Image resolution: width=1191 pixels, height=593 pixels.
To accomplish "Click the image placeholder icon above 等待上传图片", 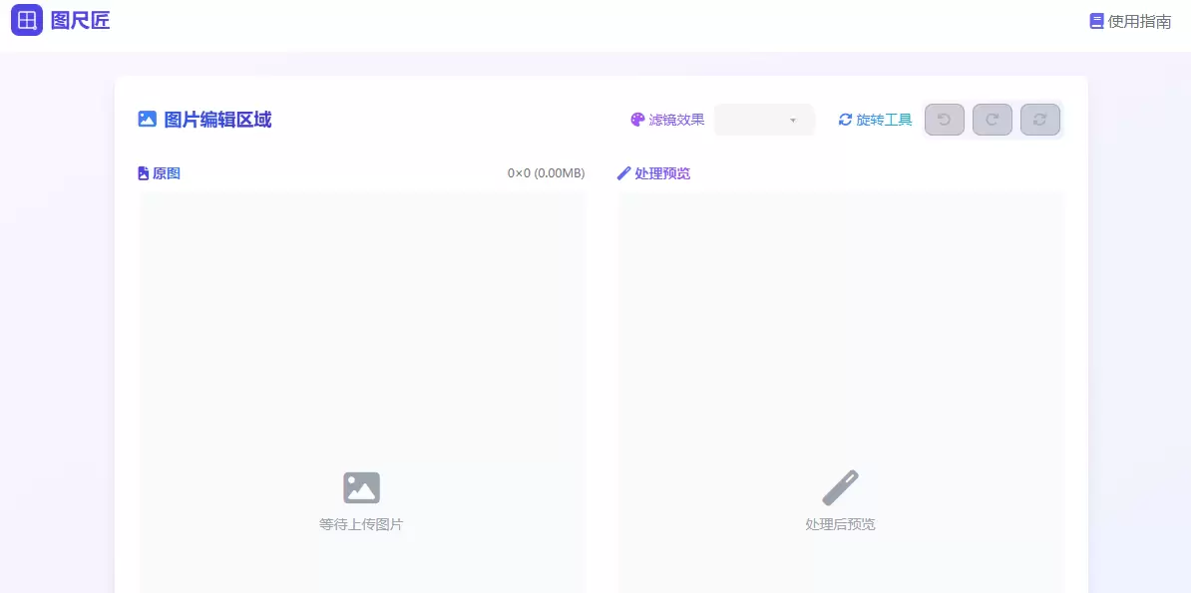I will pos(361,487).
